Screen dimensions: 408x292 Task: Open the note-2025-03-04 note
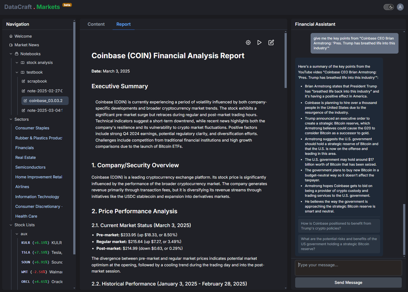(x=45, y=110)
